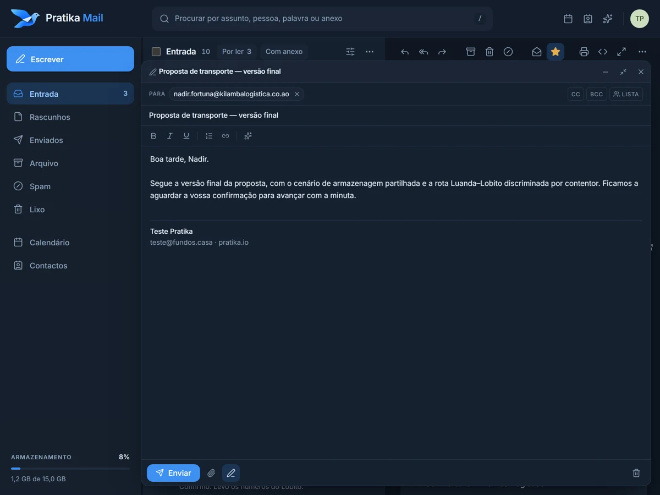Tick the select-all checkbox beside Entrada
This screenshot has width=660, height=495.
[156, 52]
